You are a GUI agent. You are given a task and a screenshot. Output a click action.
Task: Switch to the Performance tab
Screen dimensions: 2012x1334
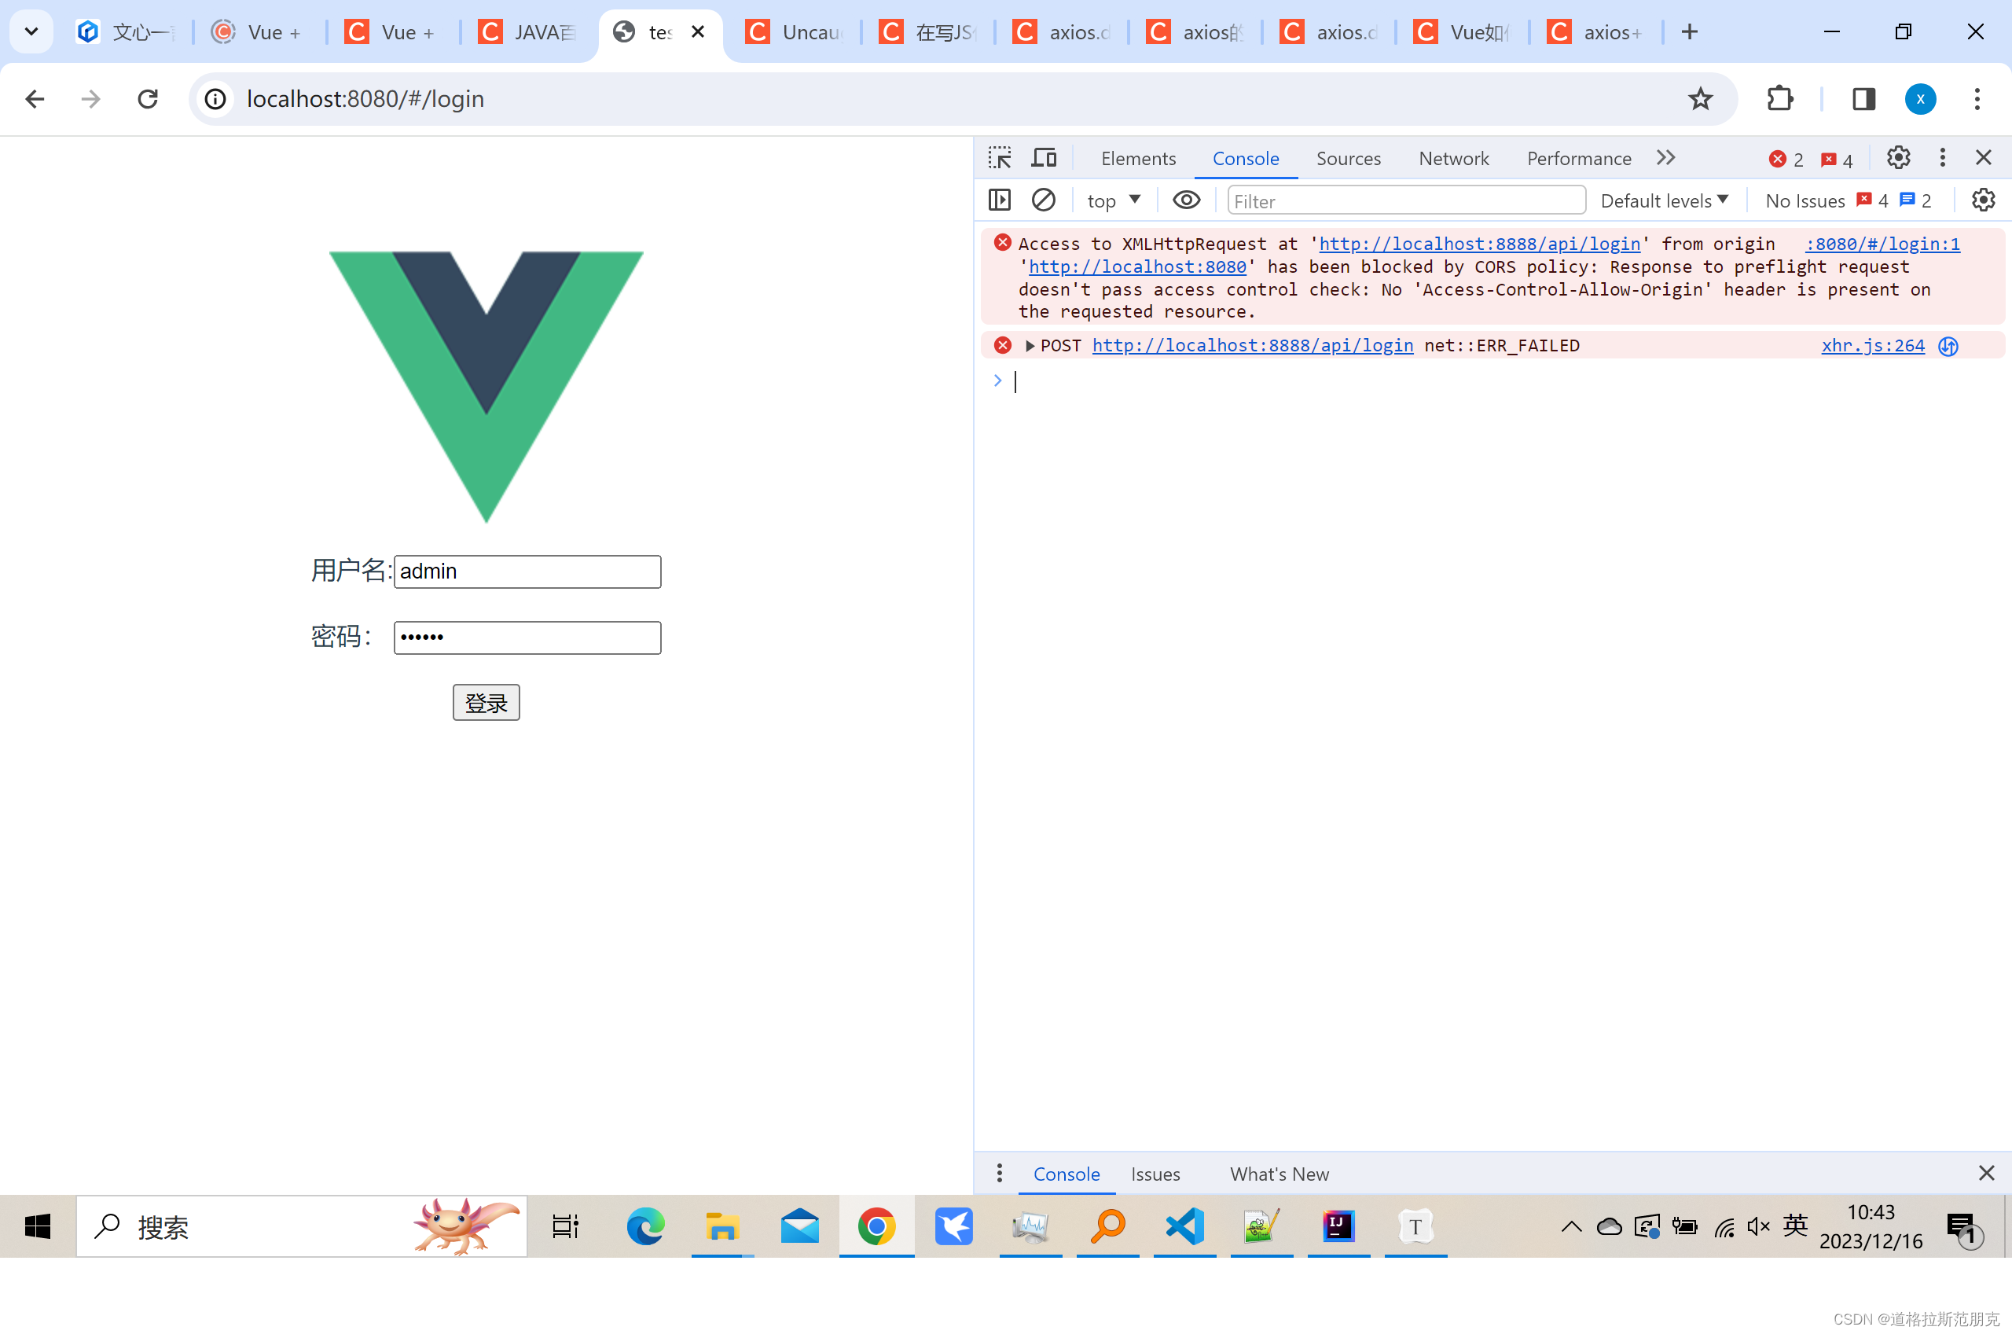click(1578, 158)
